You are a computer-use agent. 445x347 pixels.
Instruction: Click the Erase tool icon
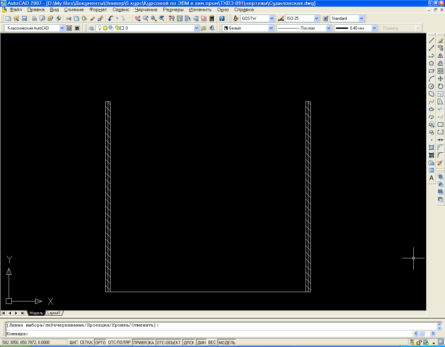[440, 41]
